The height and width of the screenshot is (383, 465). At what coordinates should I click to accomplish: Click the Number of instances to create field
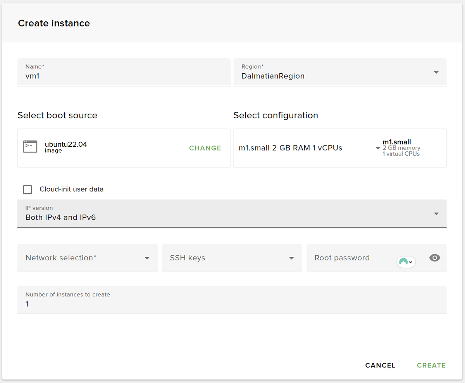click(232, 300)
